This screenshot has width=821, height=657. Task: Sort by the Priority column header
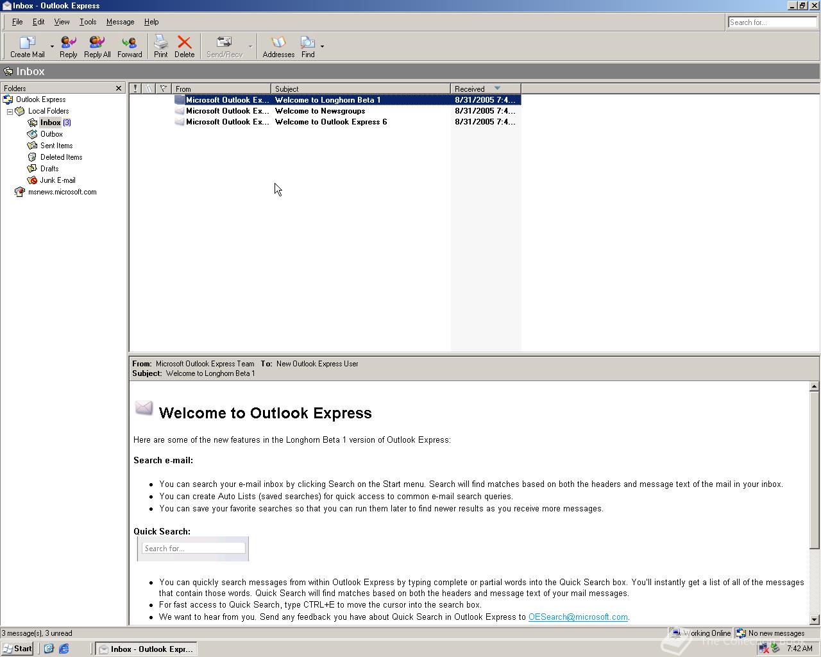(x=135, y=89)
